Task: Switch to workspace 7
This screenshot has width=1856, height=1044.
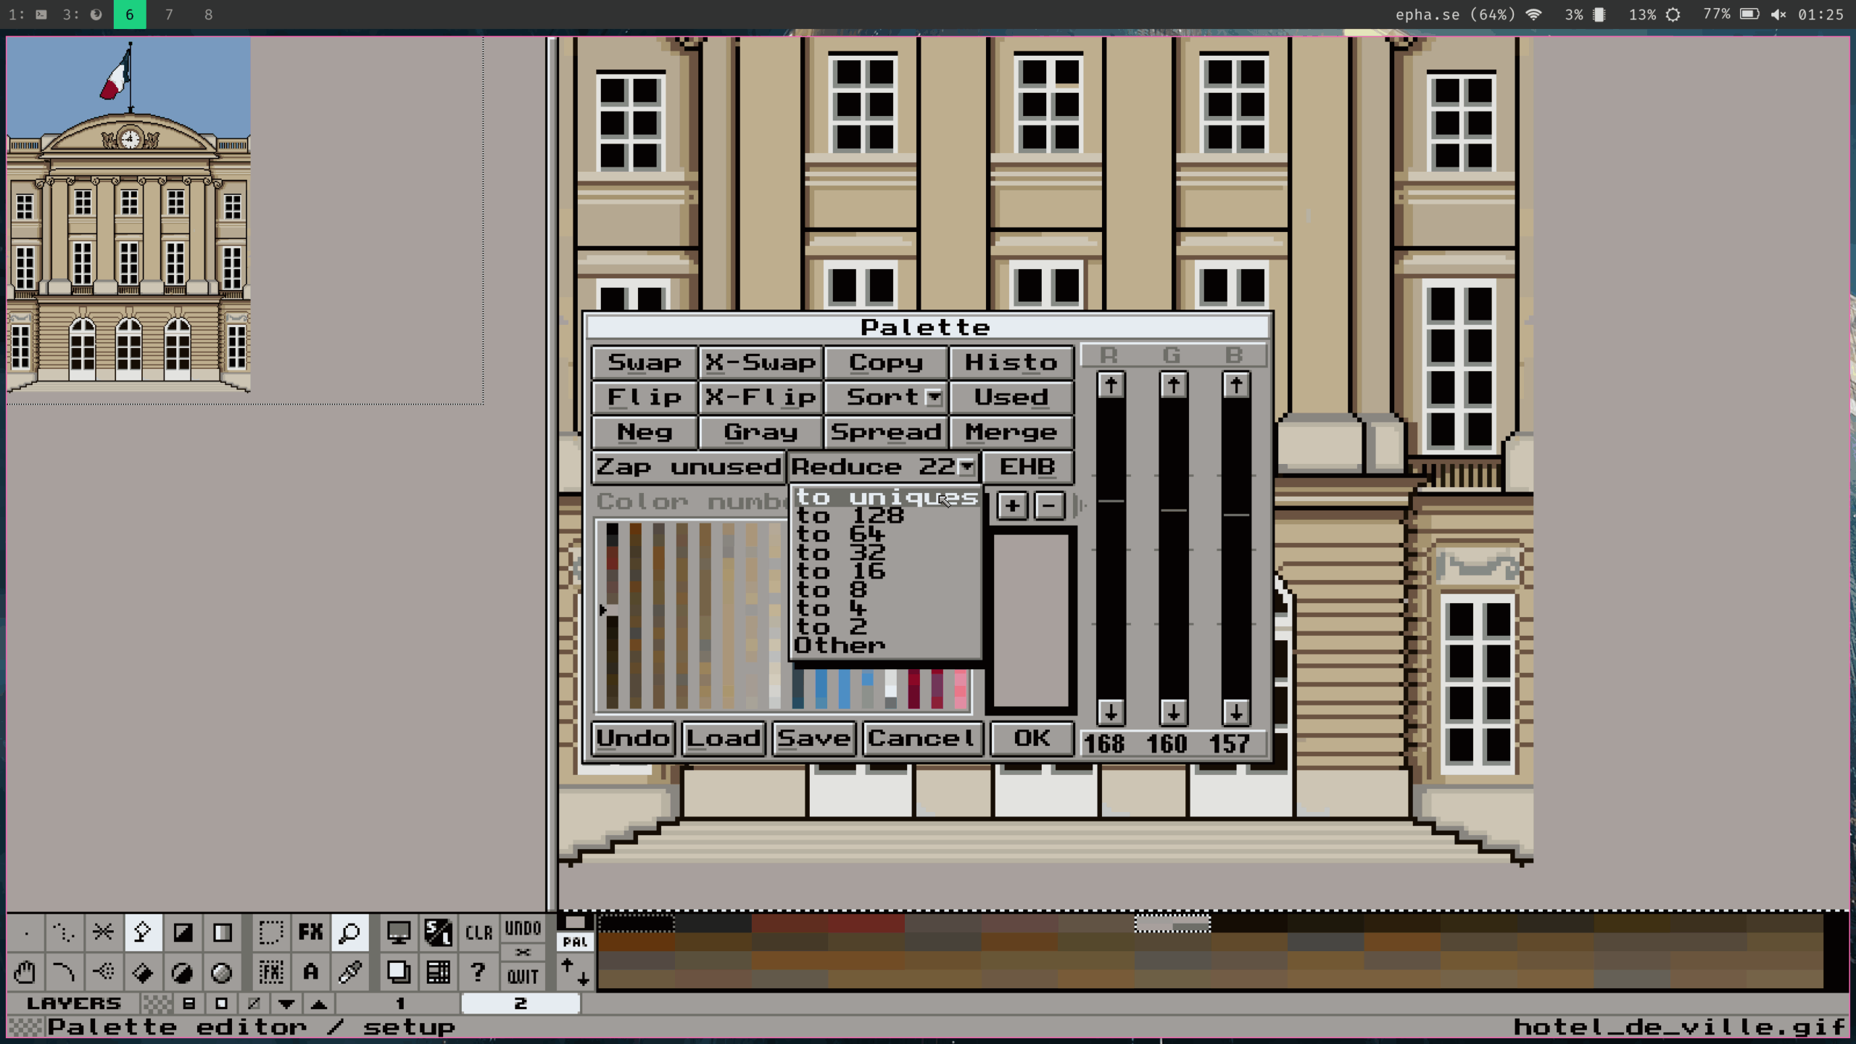Action: [169, 14]
